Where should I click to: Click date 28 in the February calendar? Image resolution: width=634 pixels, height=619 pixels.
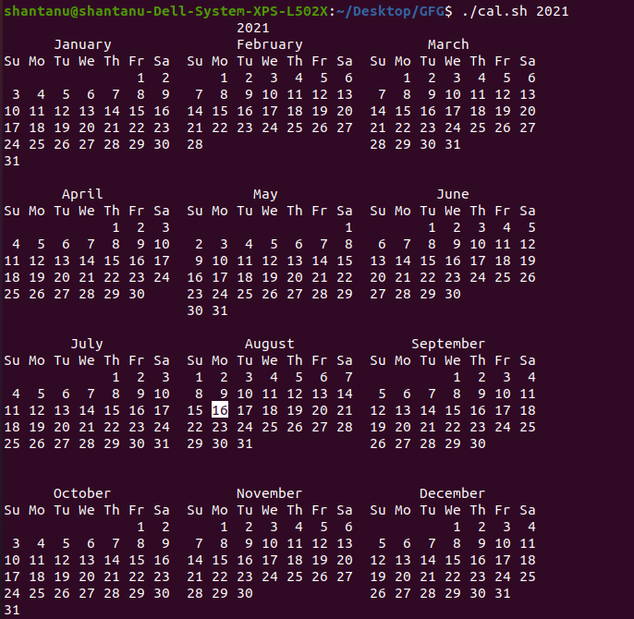pos(195,144)
